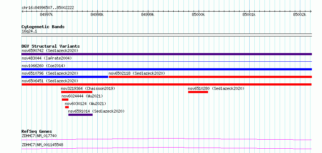Click the nsv1066260 blue variant bar
The height and width of the screenshot is (153, 322).
click(x=166, y=69)
